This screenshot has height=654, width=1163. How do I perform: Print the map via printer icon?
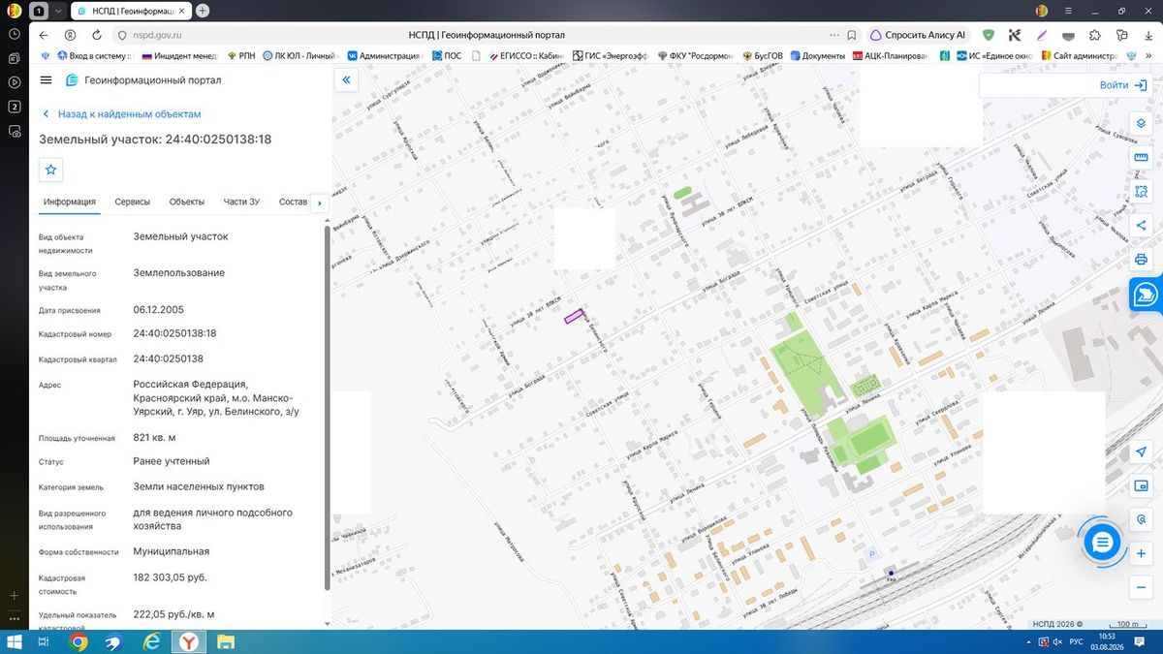click(x=1141, y=260)
